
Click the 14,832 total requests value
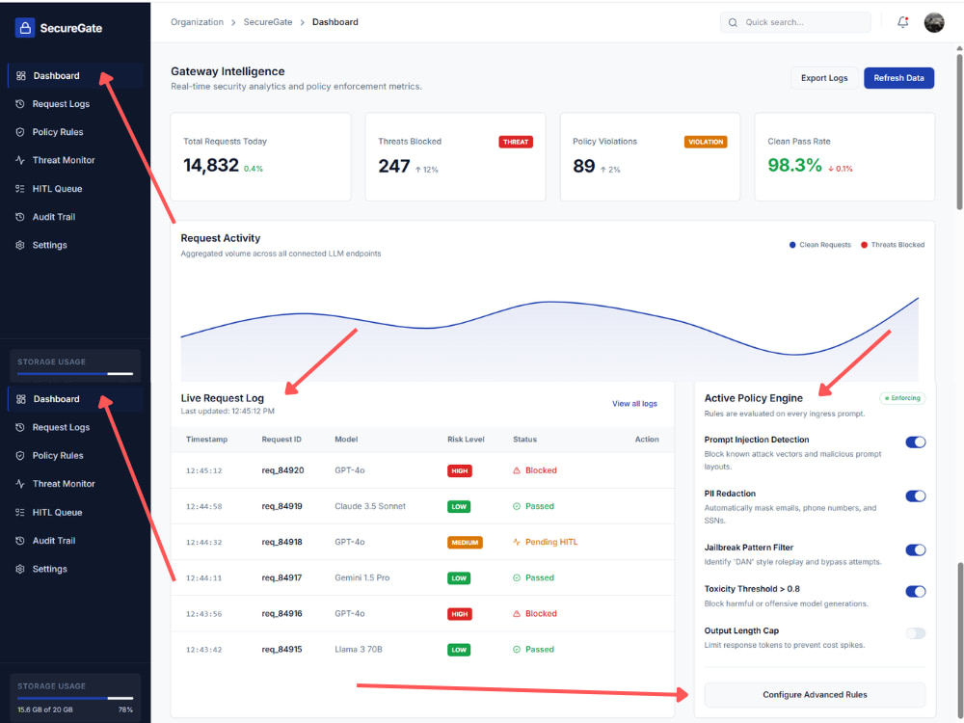pos(211,166)
